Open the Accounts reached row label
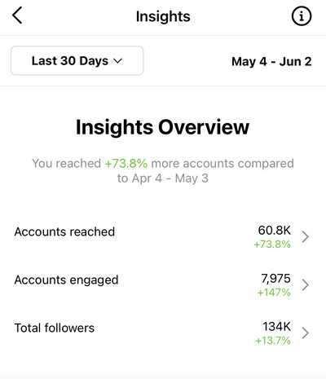The height and width of the screenshot is (379, 326). coord(64,231)
